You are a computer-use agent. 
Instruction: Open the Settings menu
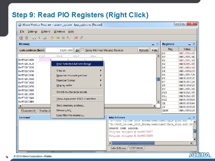coord(33,32)
